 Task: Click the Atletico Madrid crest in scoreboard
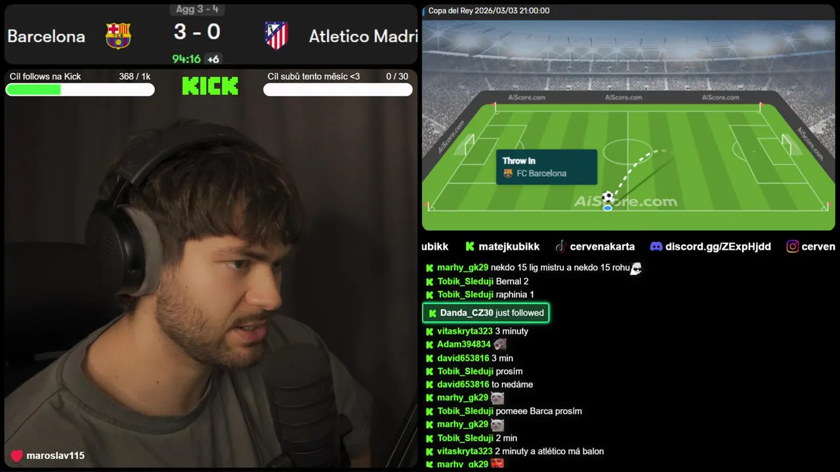[276, 35]
